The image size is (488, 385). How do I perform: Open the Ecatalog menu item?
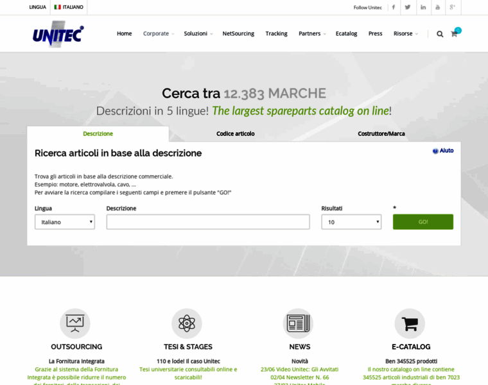pyautogui.click(x=346, y=33)
